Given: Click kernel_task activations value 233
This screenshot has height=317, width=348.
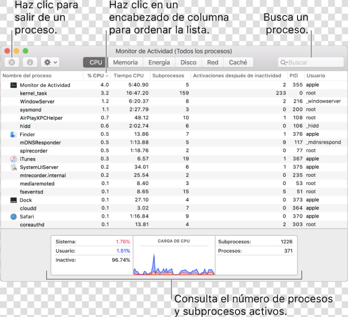Looking at the screenshot, I should point(281,93).
